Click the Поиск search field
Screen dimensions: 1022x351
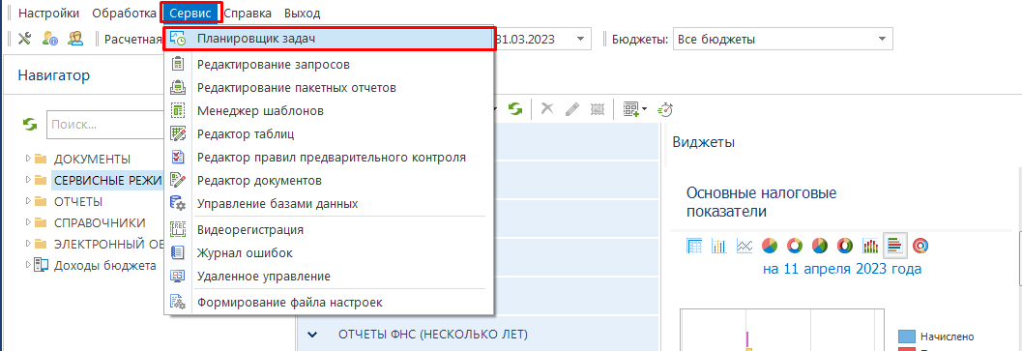pos(105,124)
